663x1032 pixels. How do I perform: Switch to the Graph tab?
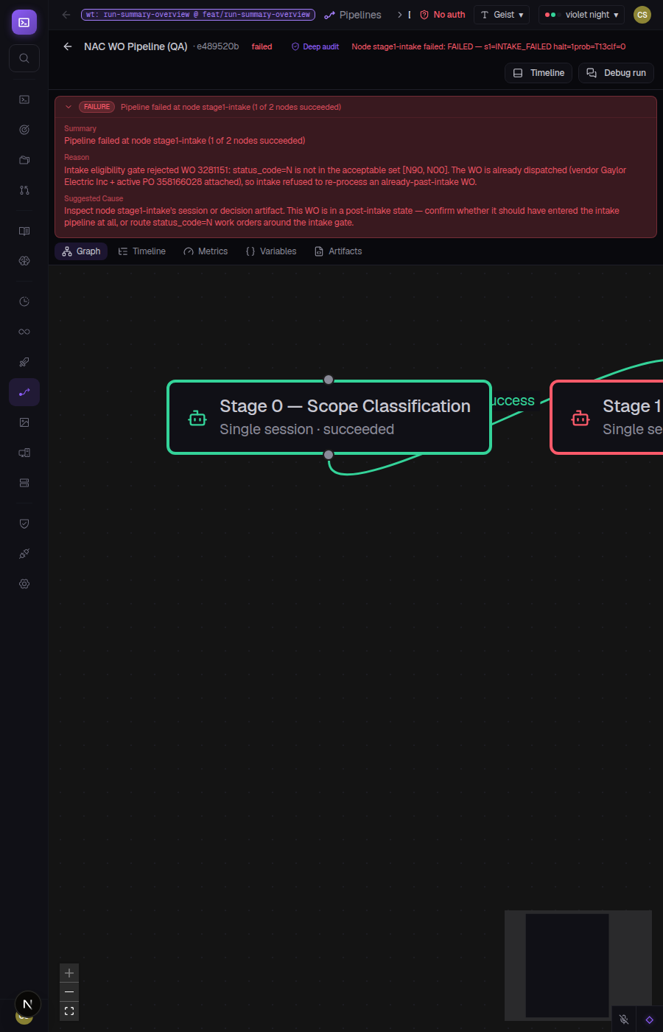tap(81, 251)
